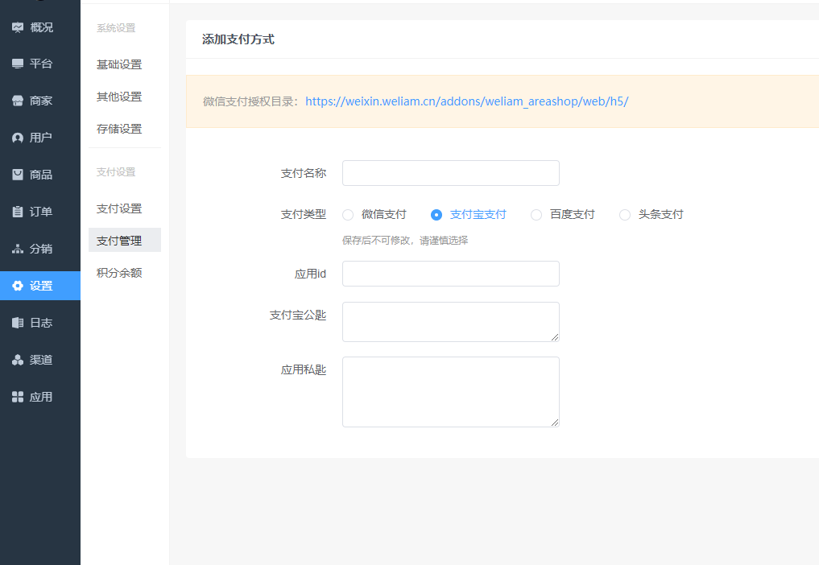Viewport: 819px width, 565px height.
Task: Open the 商家 section
Action: coord(40,101)
